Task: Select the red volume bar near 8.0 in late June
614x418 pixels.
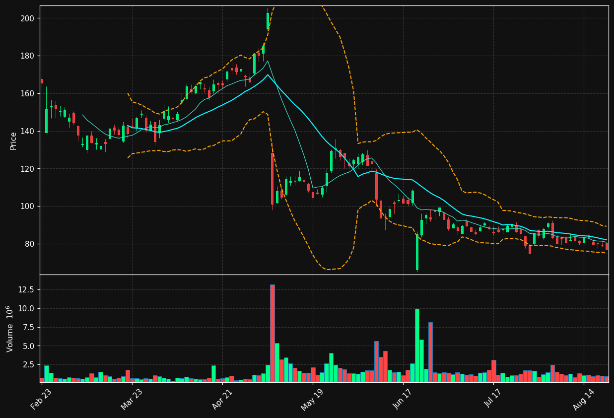Action: [x=430, y=352]
